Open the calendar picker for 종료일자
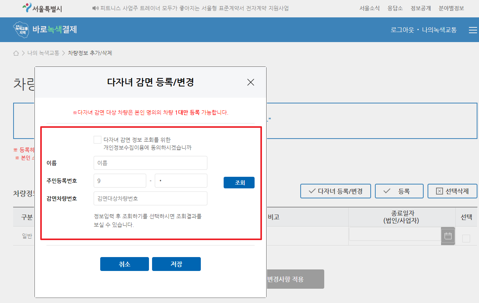 click(448, 236)
